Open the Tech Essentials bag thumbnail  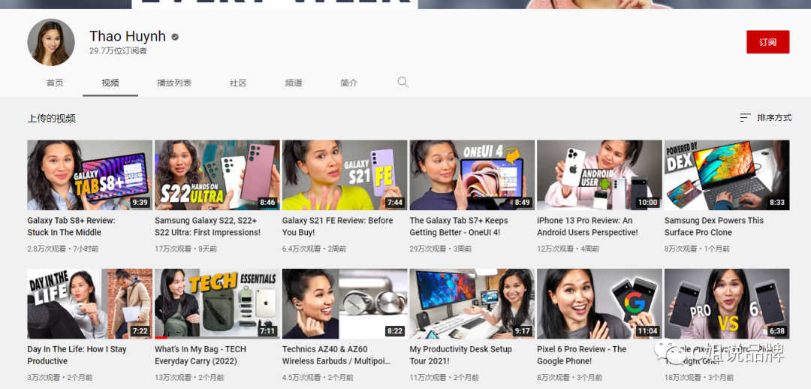[x=217, y=303]
